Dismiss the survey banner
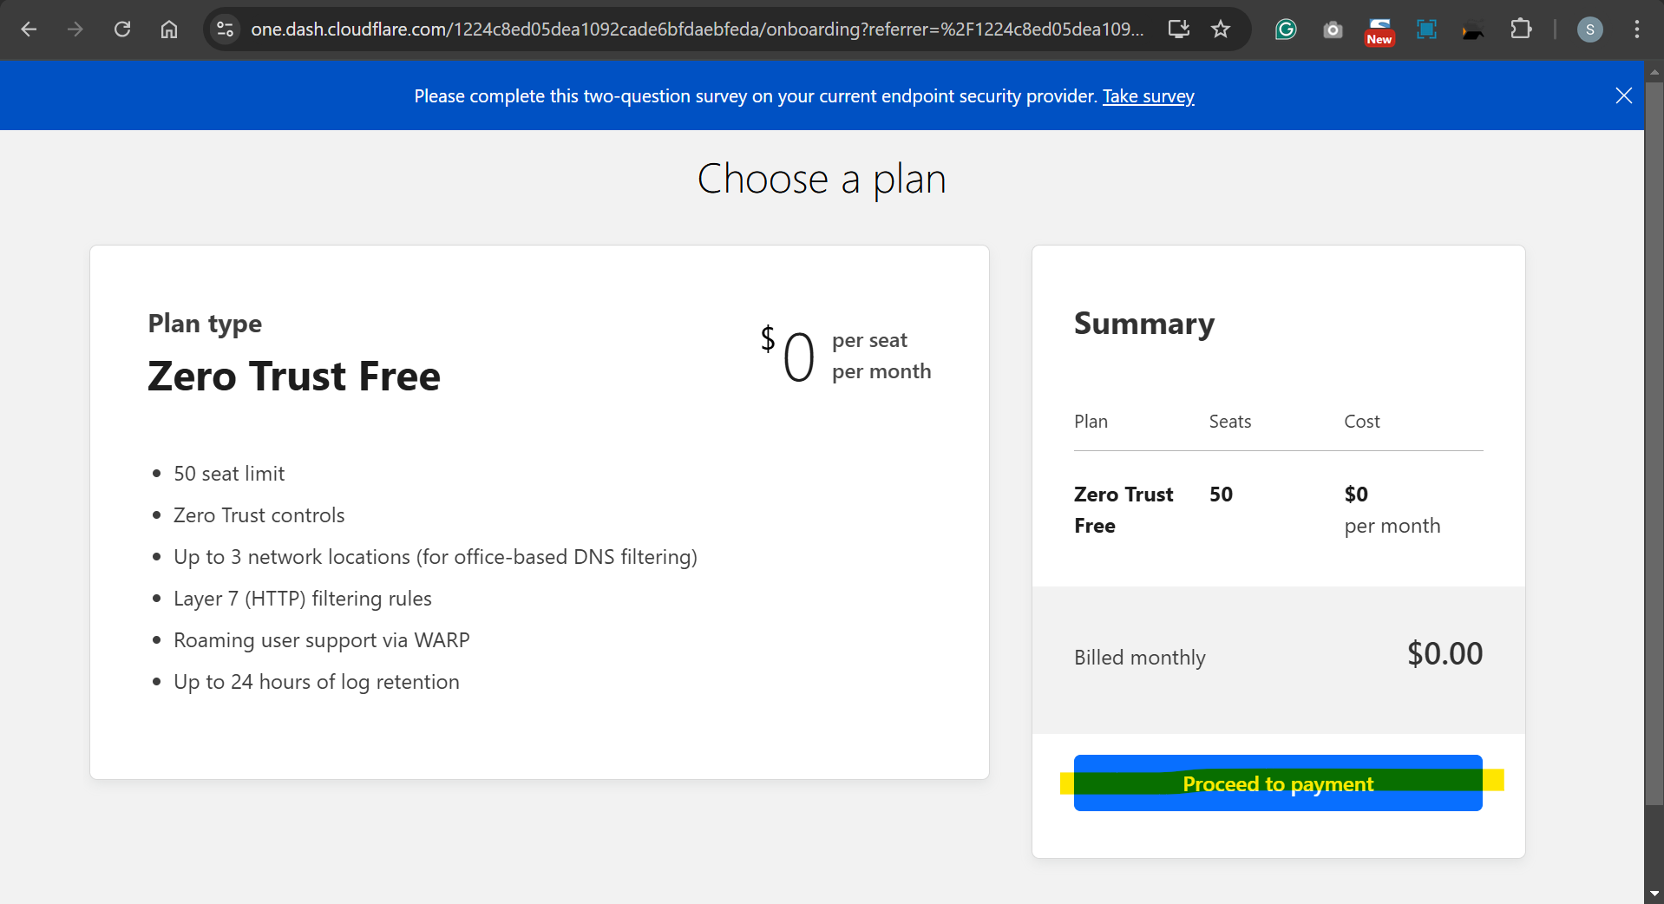 [1624, 95]
